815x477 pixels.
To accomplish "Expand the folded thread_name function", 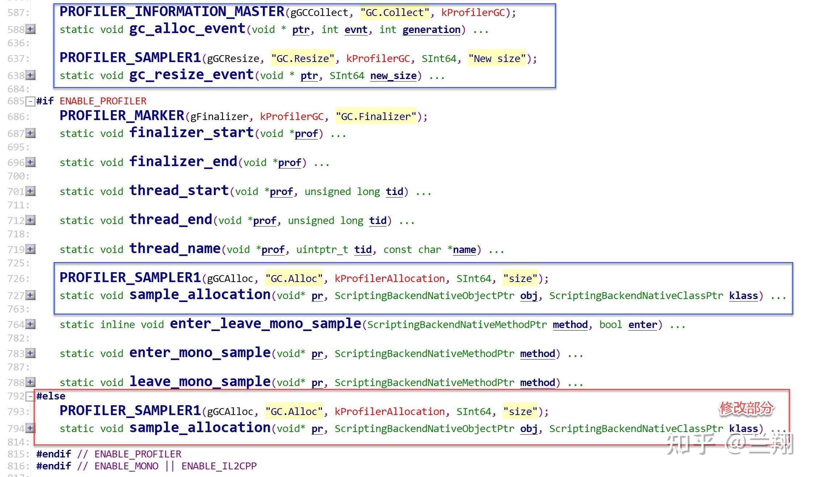I will click(31, 249).
